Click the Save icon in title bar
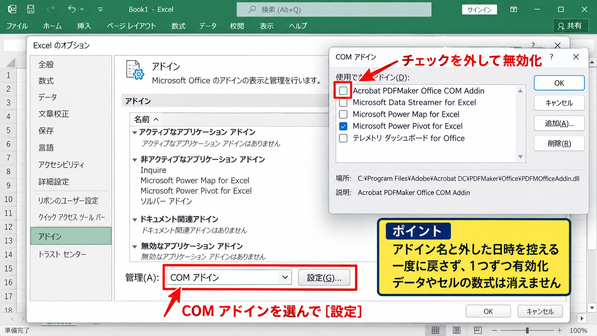 [31, 9]
